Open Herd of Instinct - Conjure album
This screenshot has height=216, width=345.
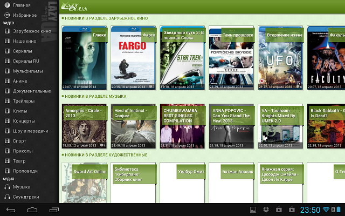pyautogui.click(x=133, y=126)
